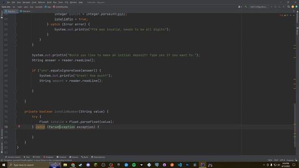Open Version Control tool window

pyautogui.click(x=13, y=157)
